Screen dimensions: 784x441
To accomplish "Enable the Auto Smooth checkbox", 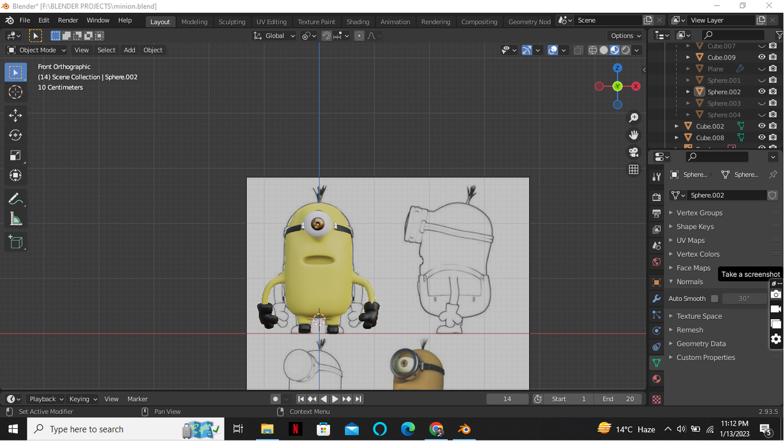I will coord(714,299).
